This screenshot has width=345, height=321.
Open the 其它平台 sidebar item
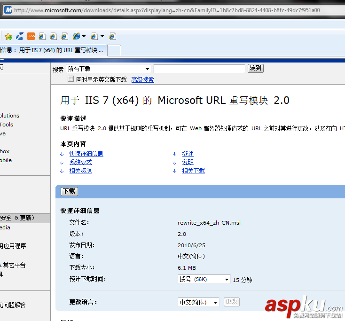[x=13, y=265]
